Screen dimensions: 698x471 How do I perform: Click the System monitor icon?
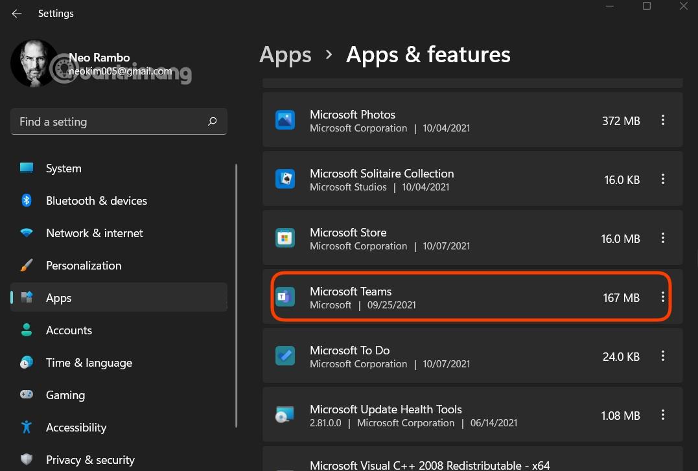[27, 168]
